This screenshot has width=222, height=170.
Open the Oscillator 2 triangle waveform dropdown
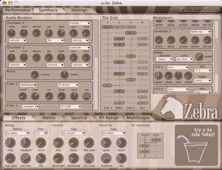point(79,23)
